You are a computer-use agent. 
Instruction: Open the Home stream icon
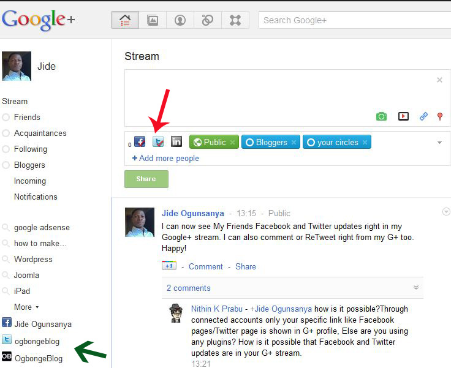(x=125, y=20)
